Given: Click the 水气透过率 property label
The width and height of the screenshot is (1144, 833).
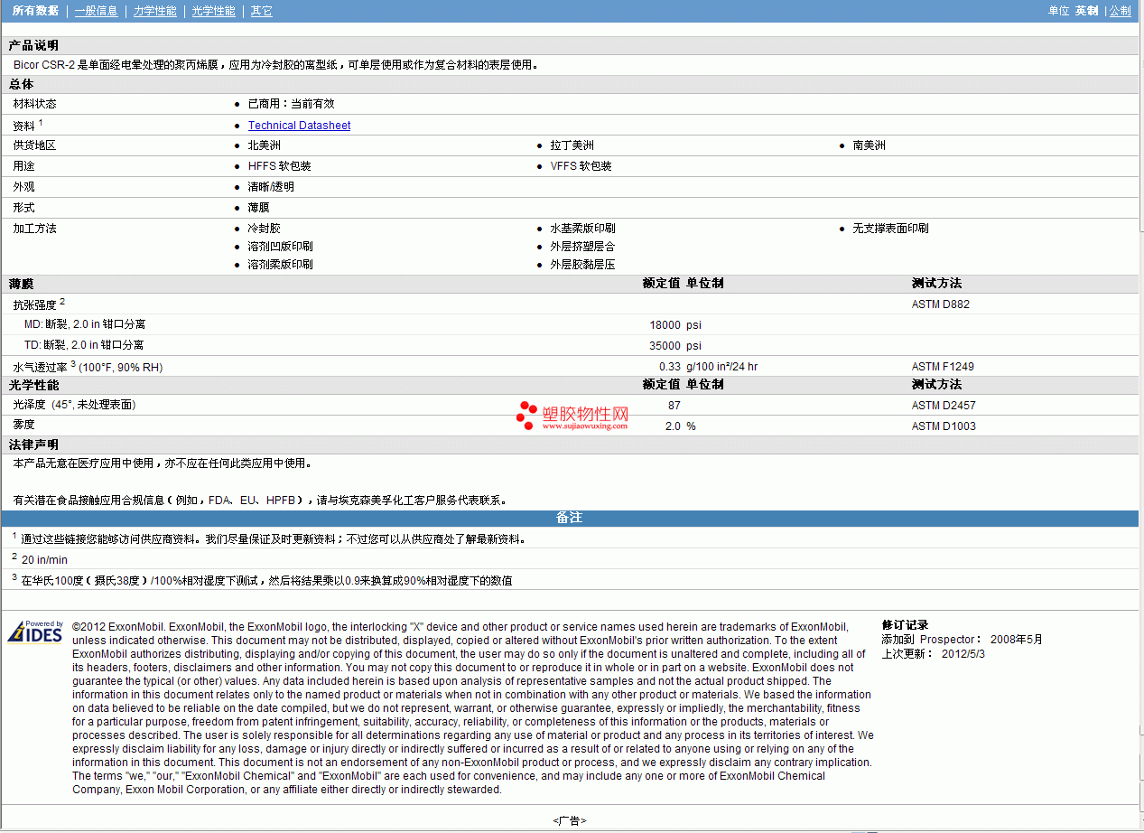Looking at the screenshot, I should point(40,367).
